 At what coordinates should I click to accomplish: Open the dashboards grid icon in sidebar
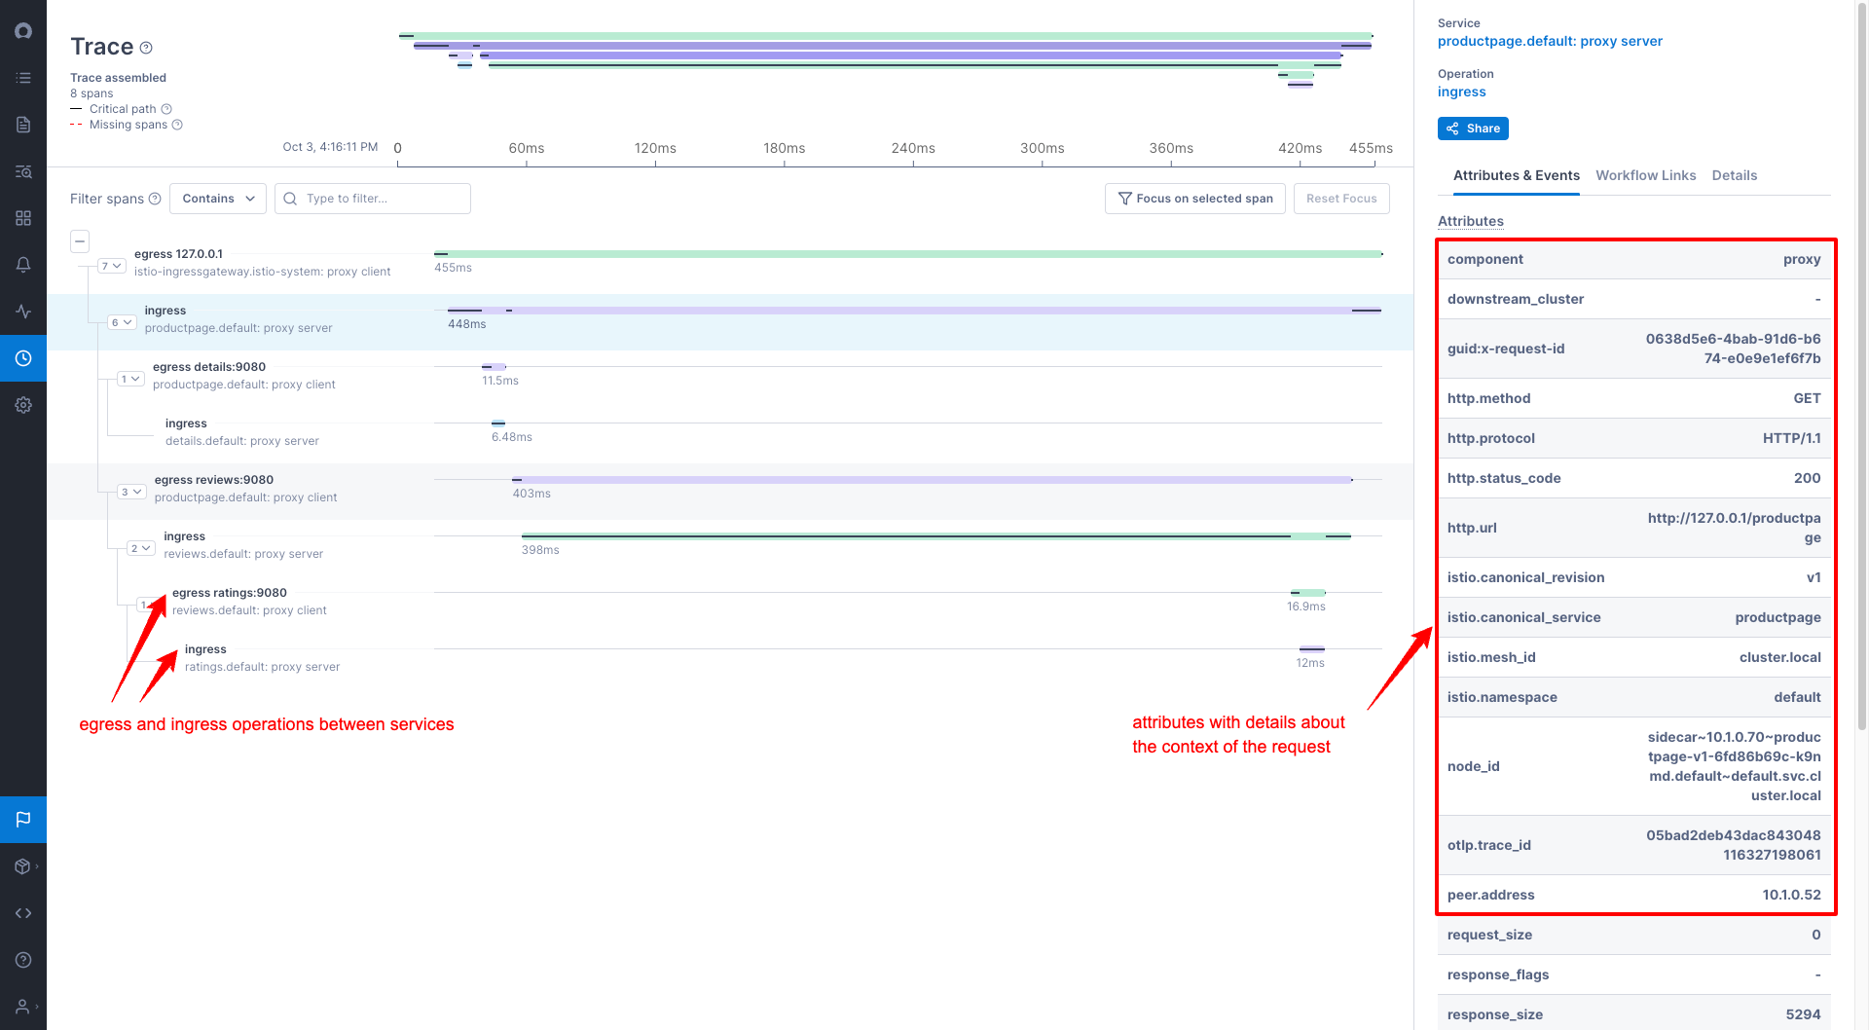23,218
